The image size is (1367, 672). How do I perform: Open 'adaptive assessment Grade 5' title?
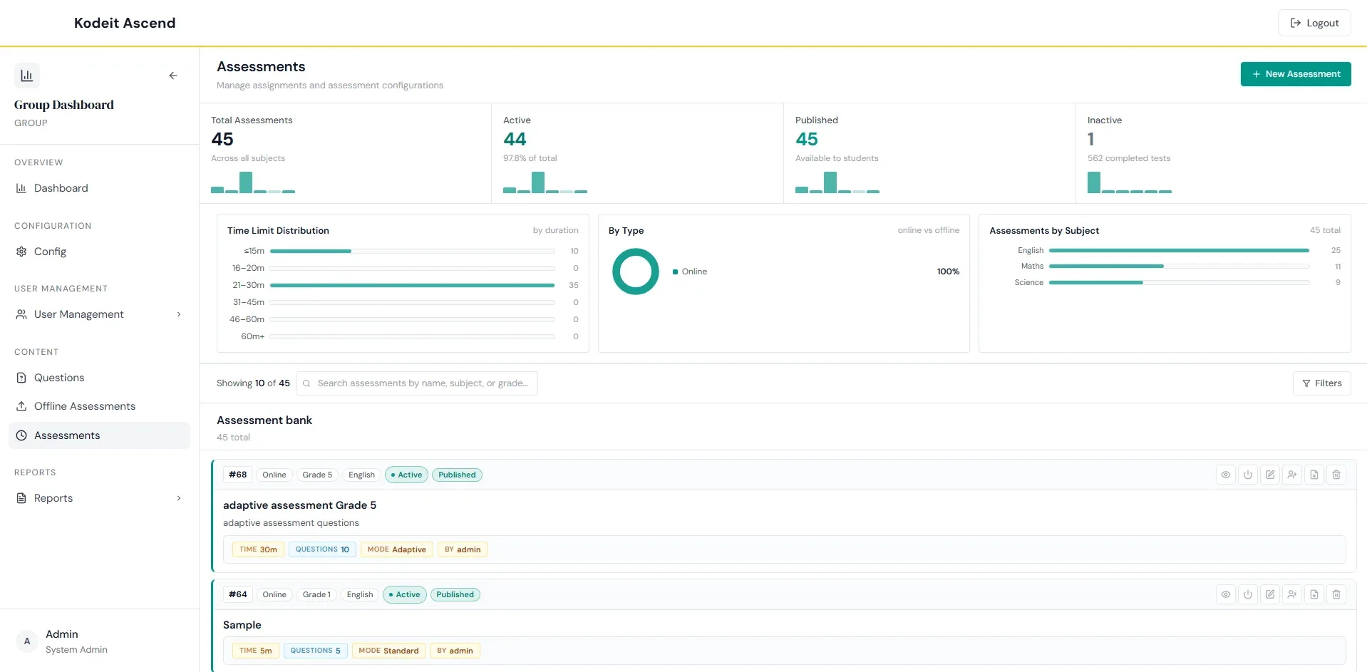tap(299, 505)
